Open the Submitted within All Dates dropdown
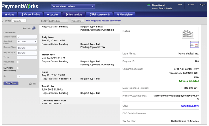 coord(27,41)
